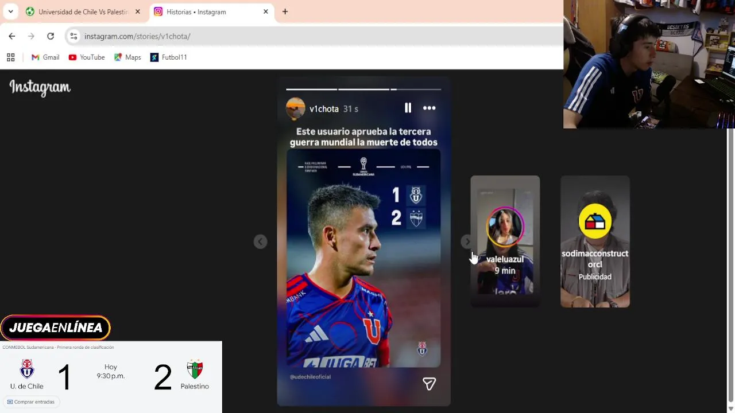735x413 pixels.
Task: Send story via paper plane icon
Action: point(429,384)
